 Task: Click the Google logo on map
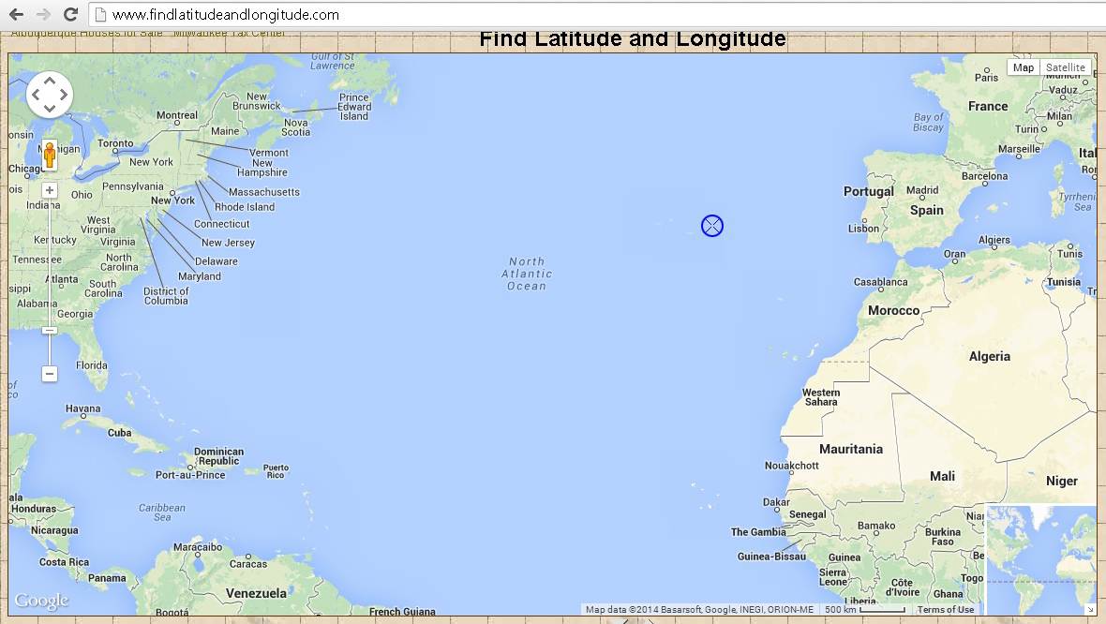41,601
